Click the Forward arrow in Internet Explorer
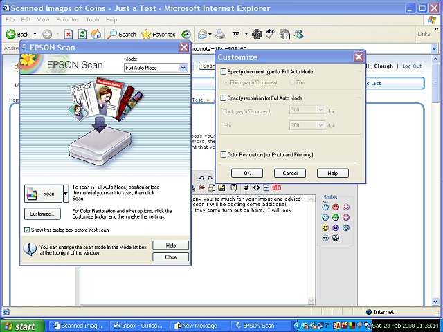Screen dimensions: 443x332 [x=47, y=34]
